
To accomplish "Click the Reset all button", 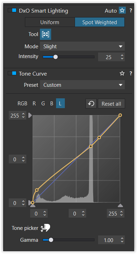I will (111, 104).
